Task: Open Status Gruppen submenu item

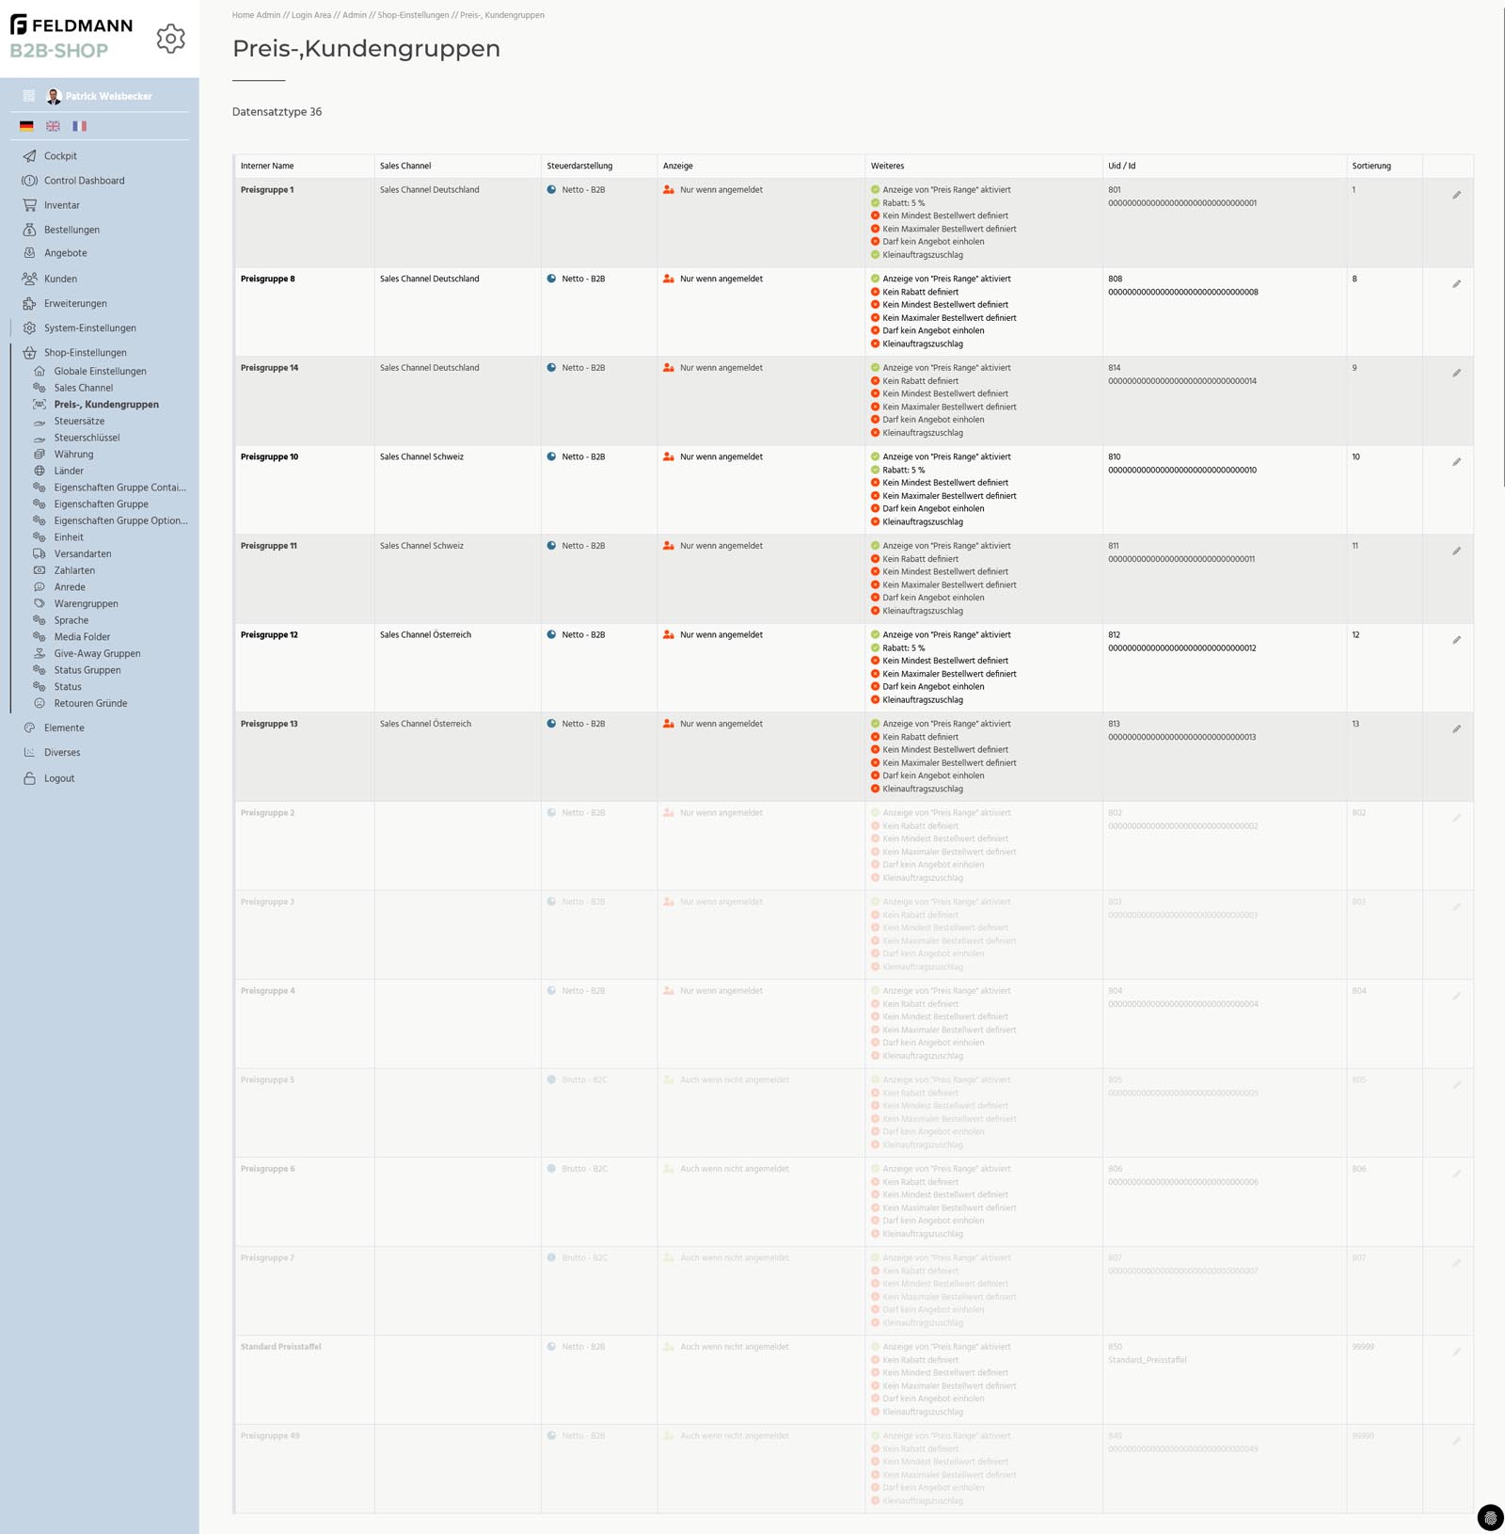Action: tap(87, 670)
